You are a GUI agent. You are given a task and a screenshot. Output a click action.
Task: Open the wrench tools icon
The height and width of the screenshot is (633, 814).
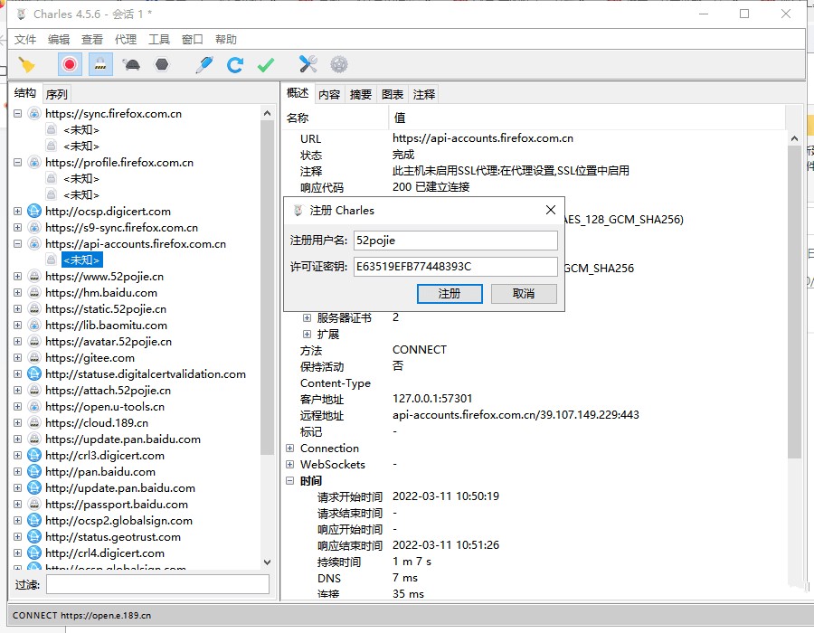(x=308, y=64)
